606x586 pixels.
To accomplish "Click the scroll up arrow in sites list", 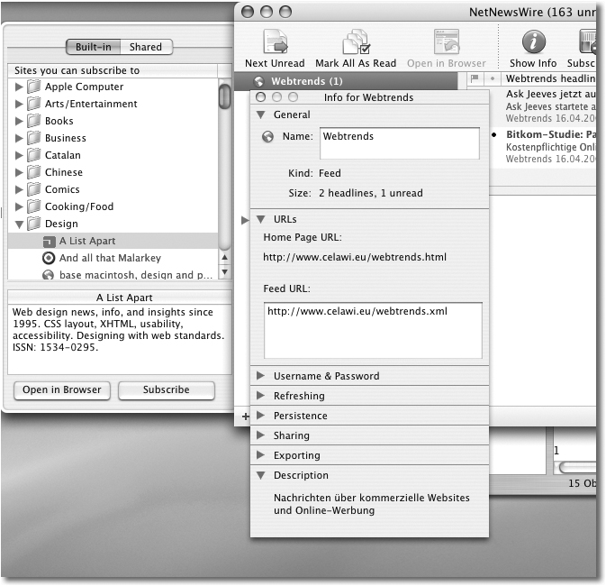I will tap(224, 257).
